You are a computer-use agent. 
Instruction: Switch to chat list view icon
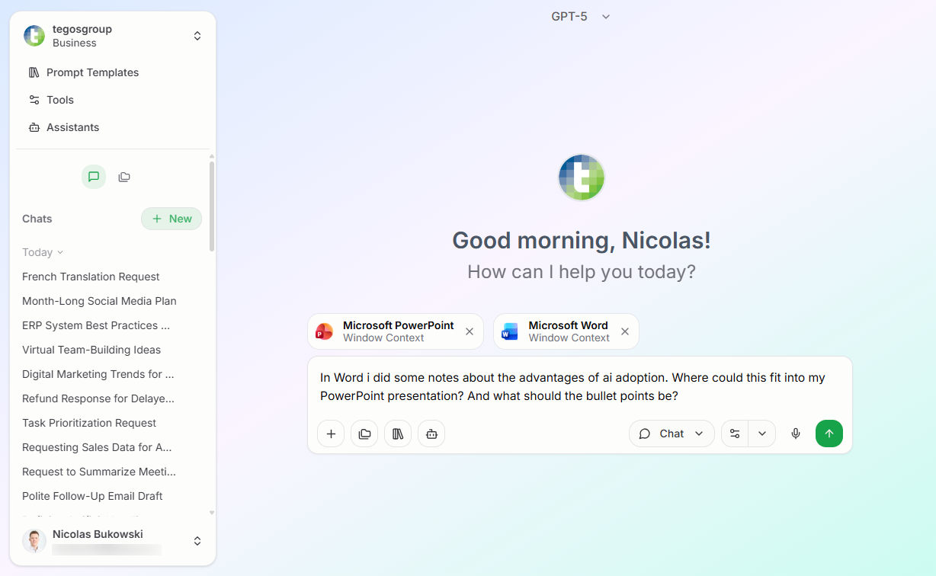coord(94,177)
